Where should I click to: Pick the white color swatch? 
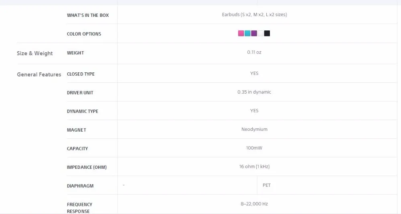tap(260, 34)
